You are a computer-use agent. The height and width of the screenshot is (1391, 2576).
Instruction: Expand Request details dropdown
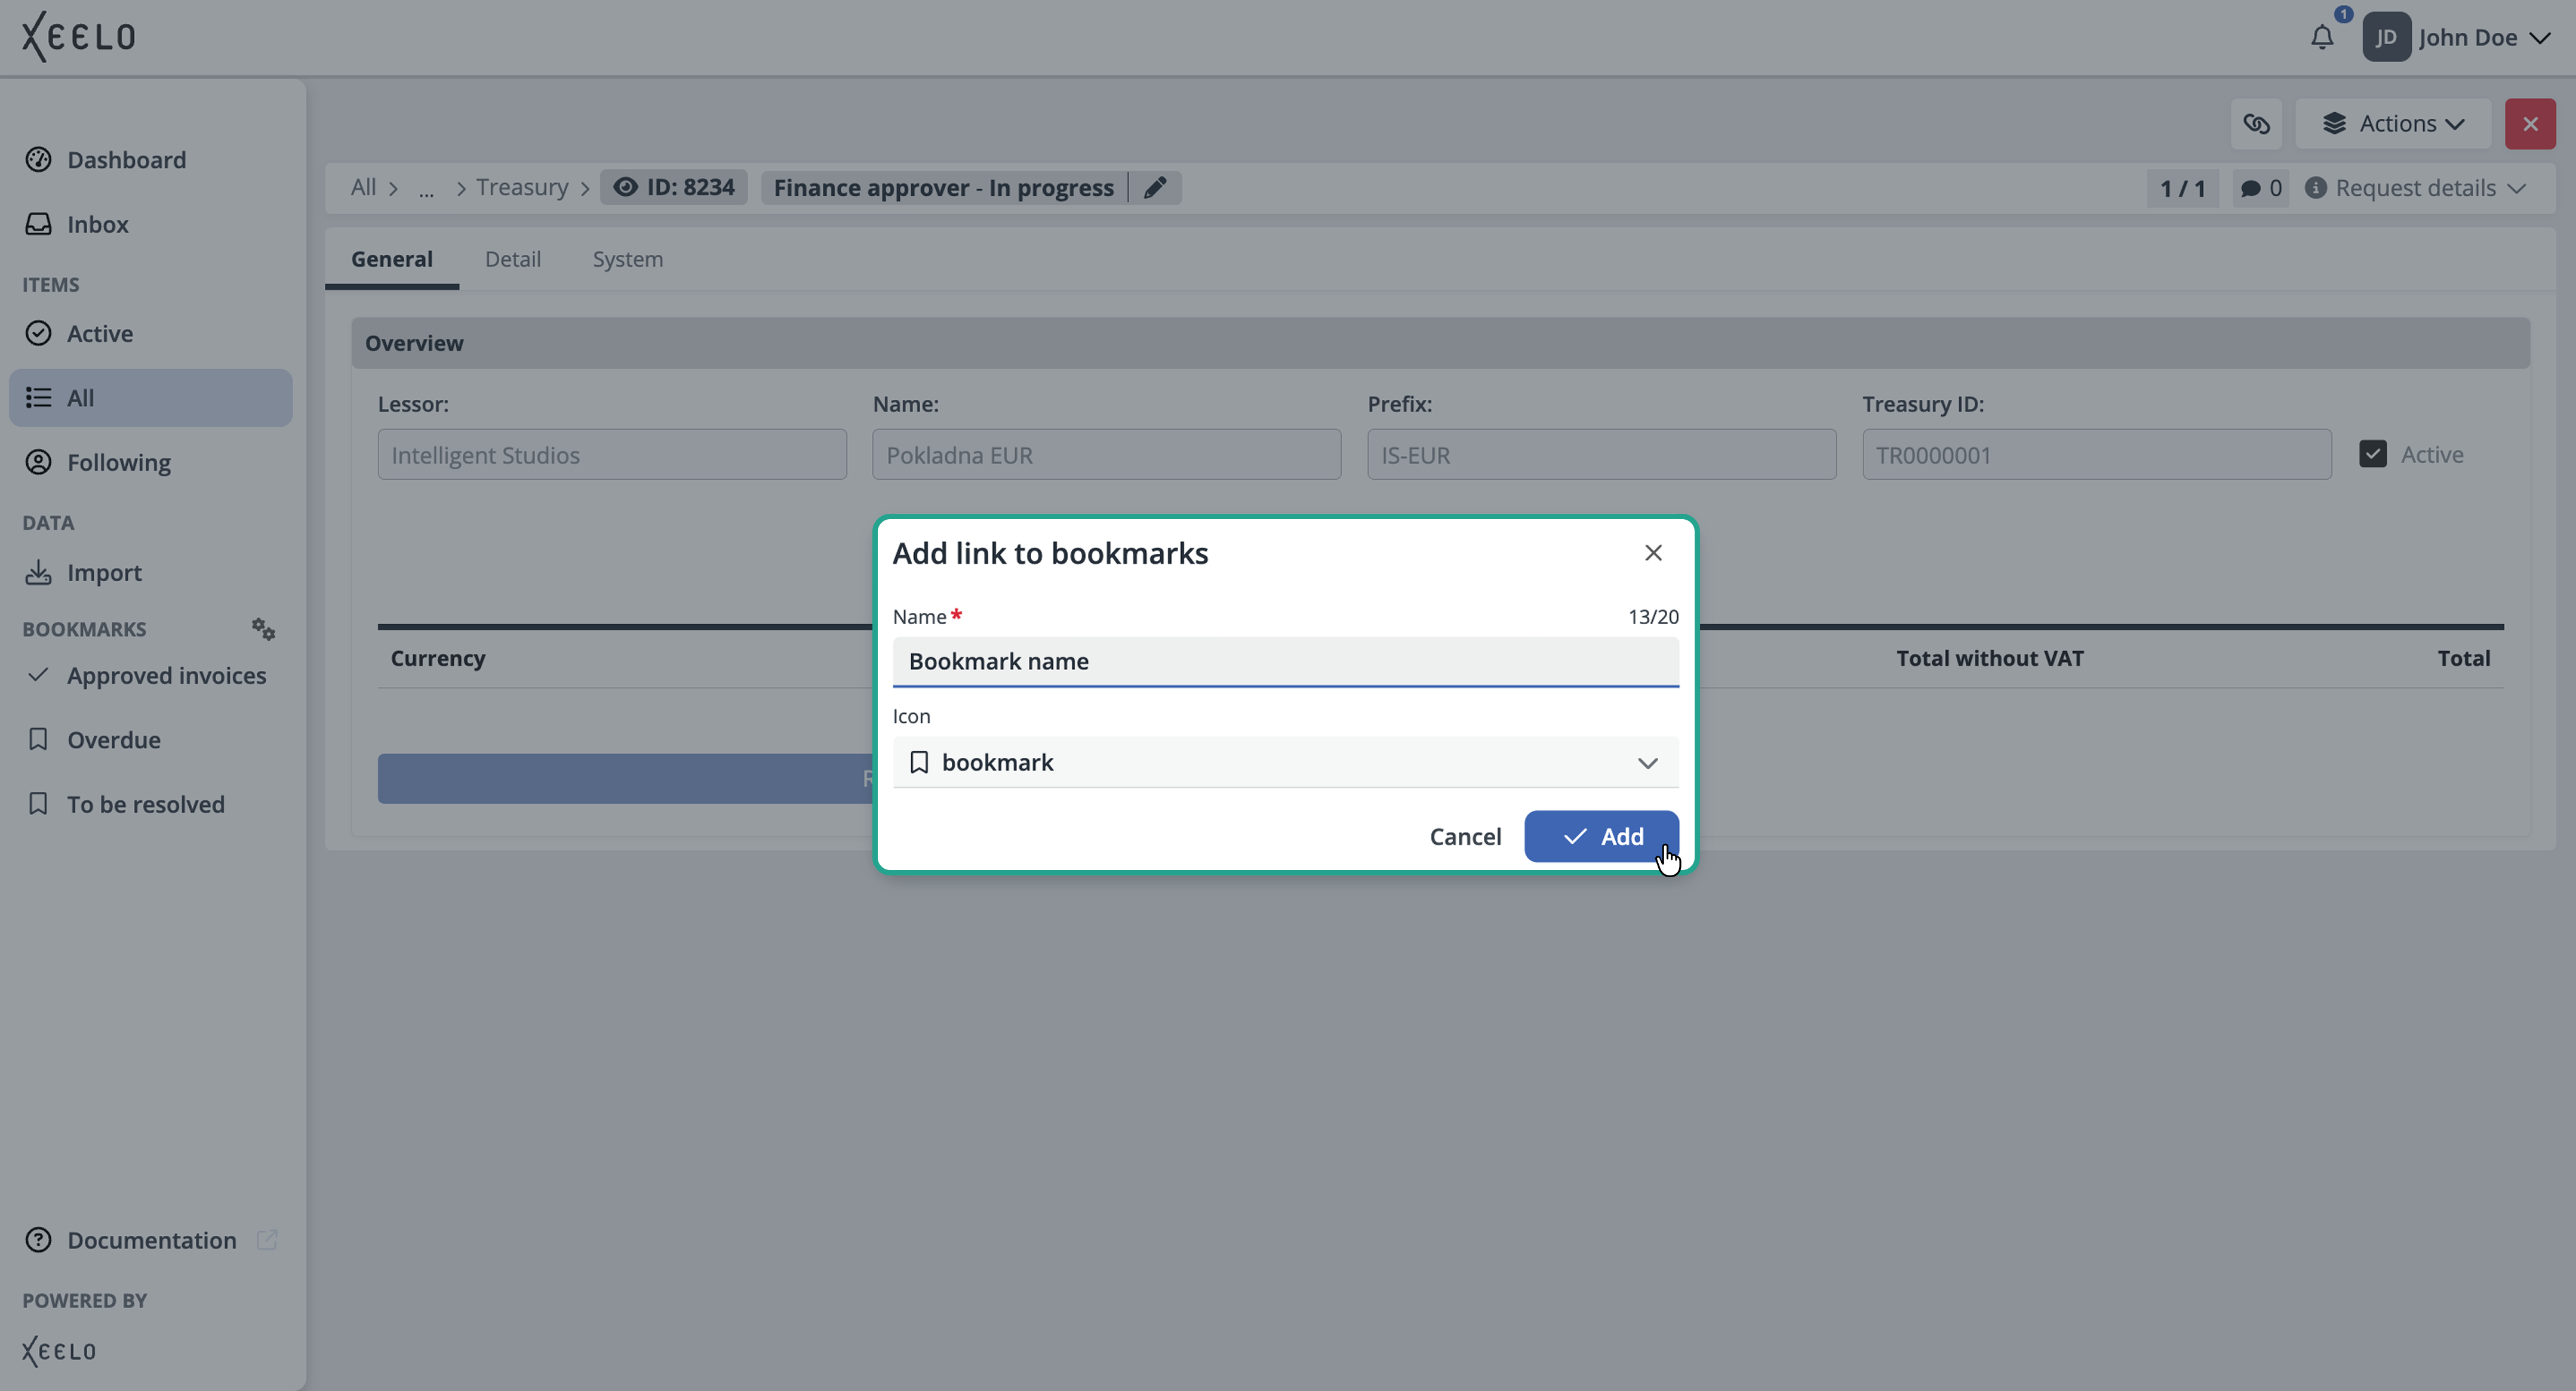[2416, 188]
